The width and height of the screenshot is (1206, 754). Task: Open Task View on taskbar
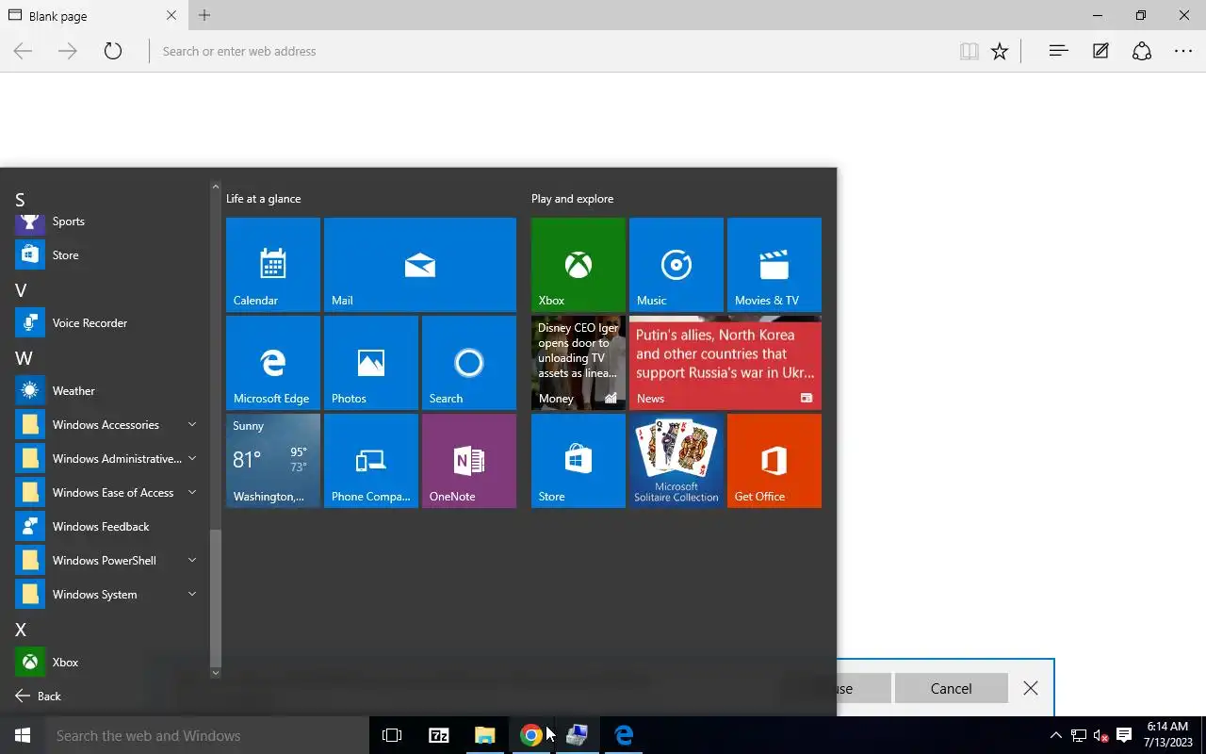pyautogui.click(x=392, y=735)
